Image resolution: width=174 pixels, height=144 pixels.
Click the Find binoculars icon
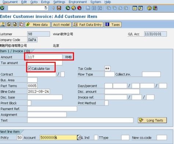(94, 8)
